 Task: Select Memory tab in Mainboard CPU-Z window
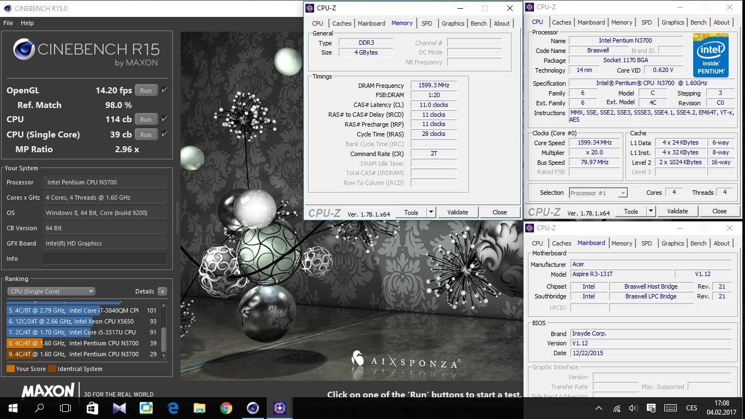[622, 243]
